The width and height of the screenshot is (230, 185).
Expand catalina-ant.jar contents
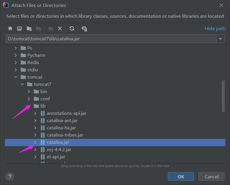click(35, 121)
